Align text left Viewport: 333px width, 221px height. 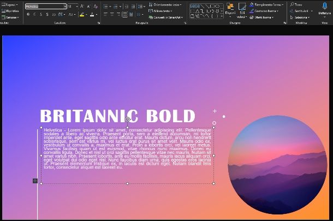105,14
